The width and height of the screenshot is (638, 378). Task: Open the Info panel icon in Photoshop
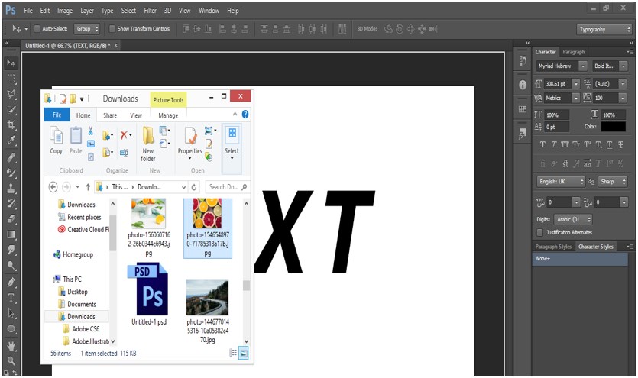pyautogui.click(x=523, y=85)
